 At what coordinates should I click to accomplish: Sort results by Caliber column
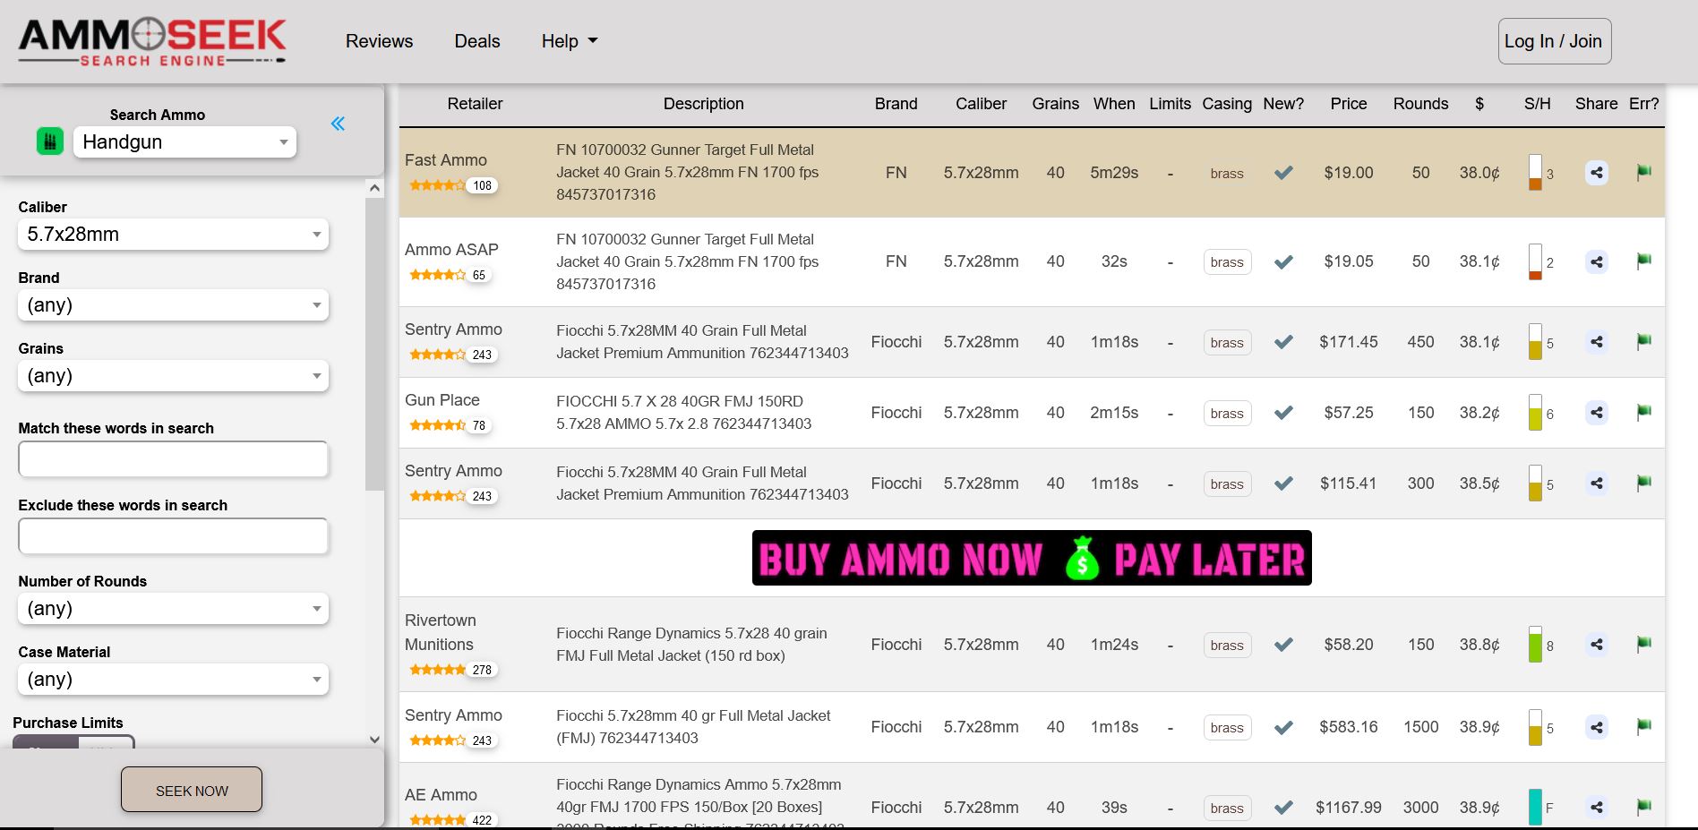(x=981, y=104)
